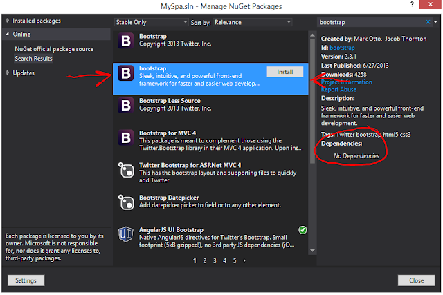443x295 pixels.
Task: Open the bootstrap Id link
Action: click(342, 48)
